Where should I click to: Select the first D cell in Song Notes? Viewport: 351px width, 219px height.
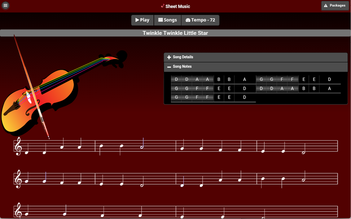coord(176,79)
